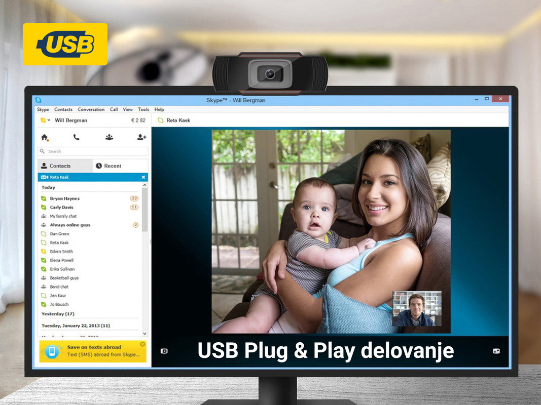Open the Bryan Haynes conversation
This screenshot has width=541, height=405.
(64, 199)
